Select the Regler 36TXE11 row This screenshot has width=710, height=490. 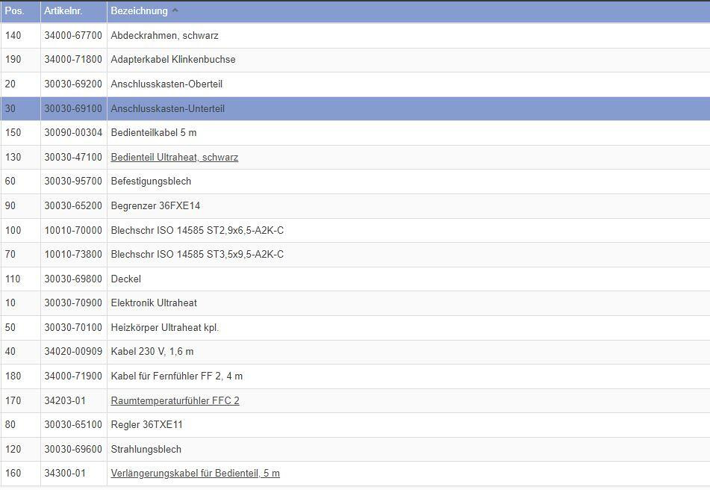click(x=146, y=425)
